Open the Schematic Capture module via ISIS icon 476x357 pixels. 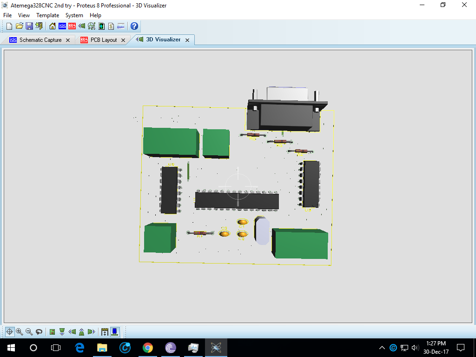coord(61,26)
